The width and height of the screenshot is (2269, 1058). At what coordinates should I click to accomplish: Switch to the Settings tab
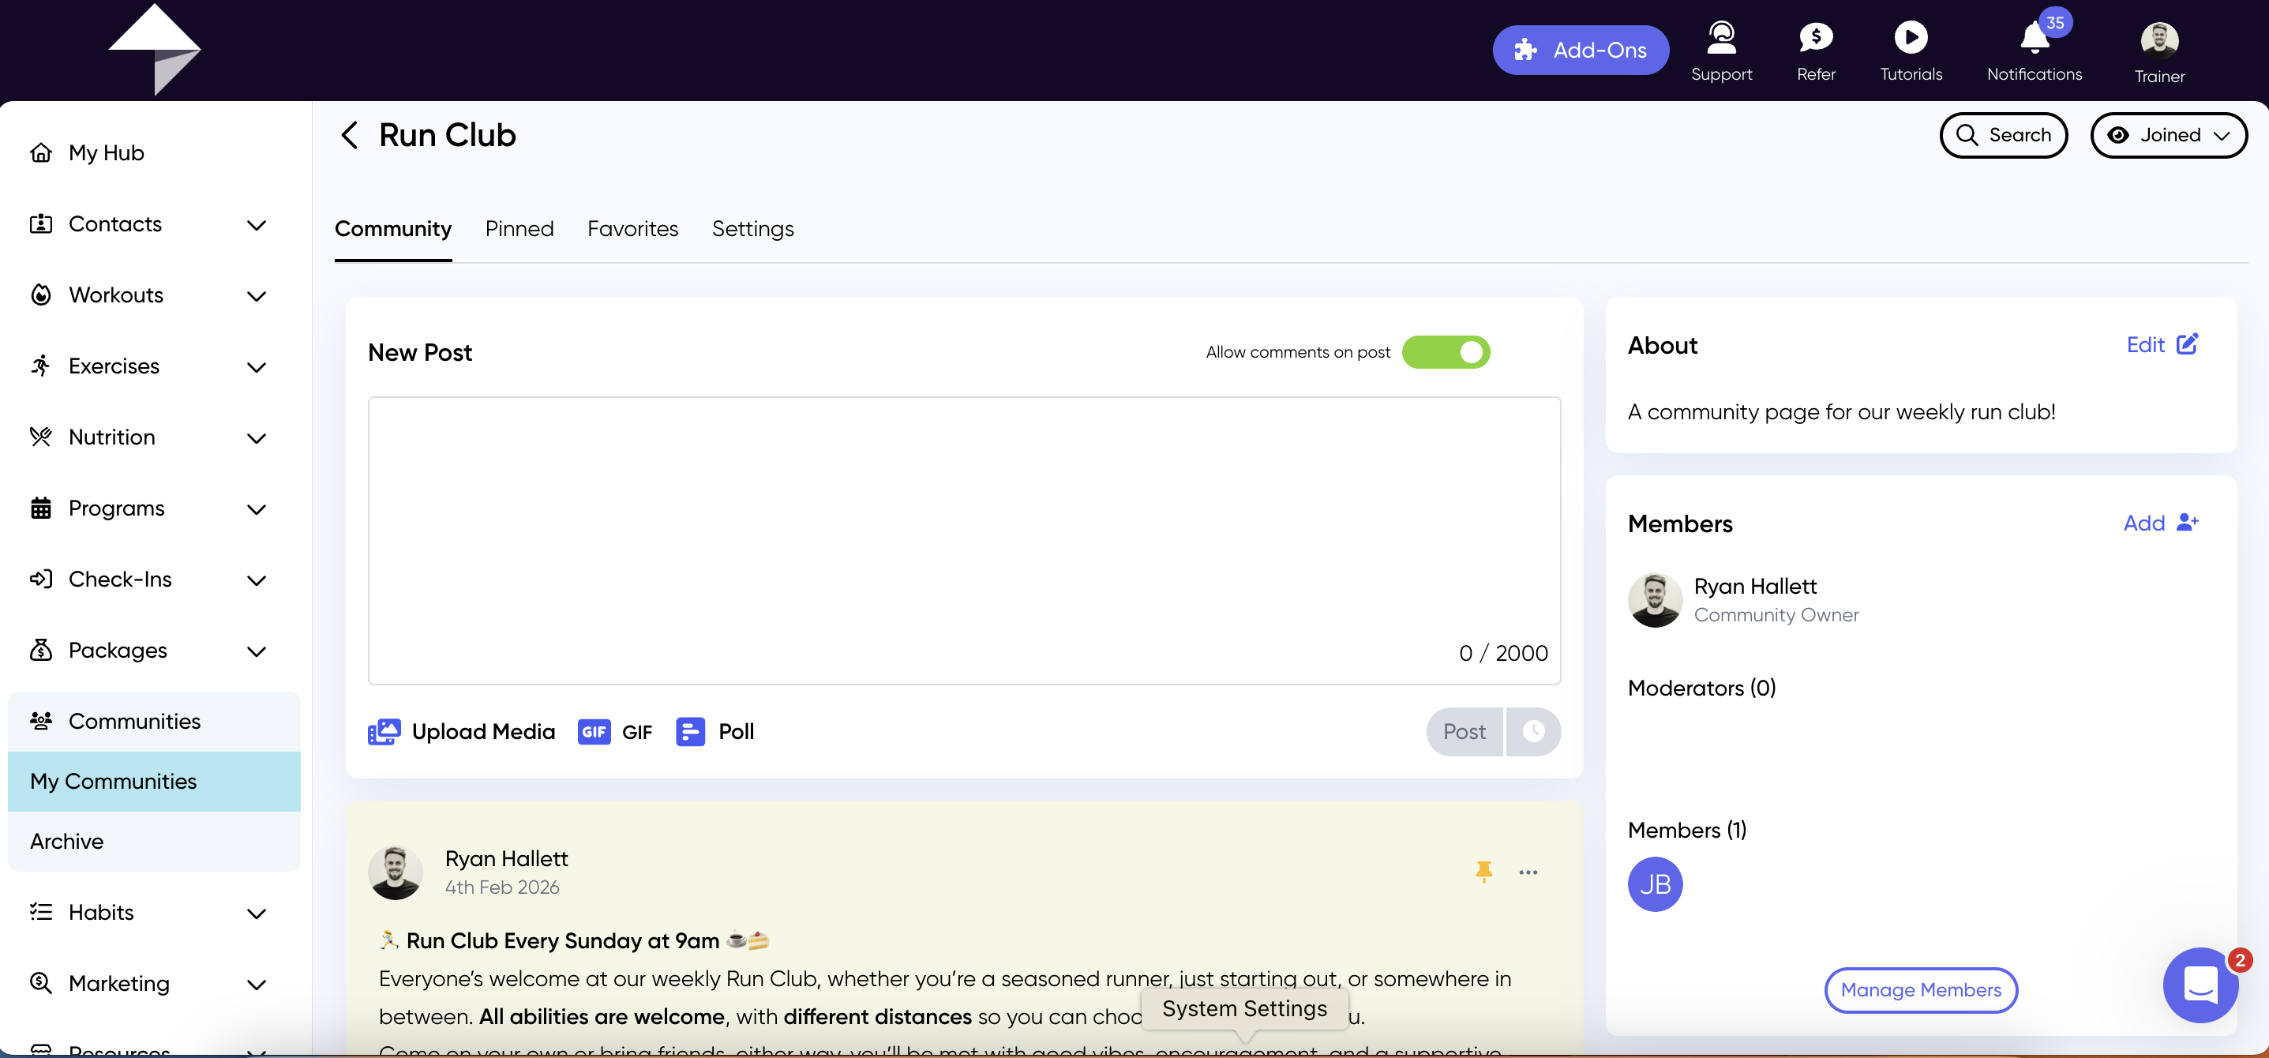tap(753, 229)
